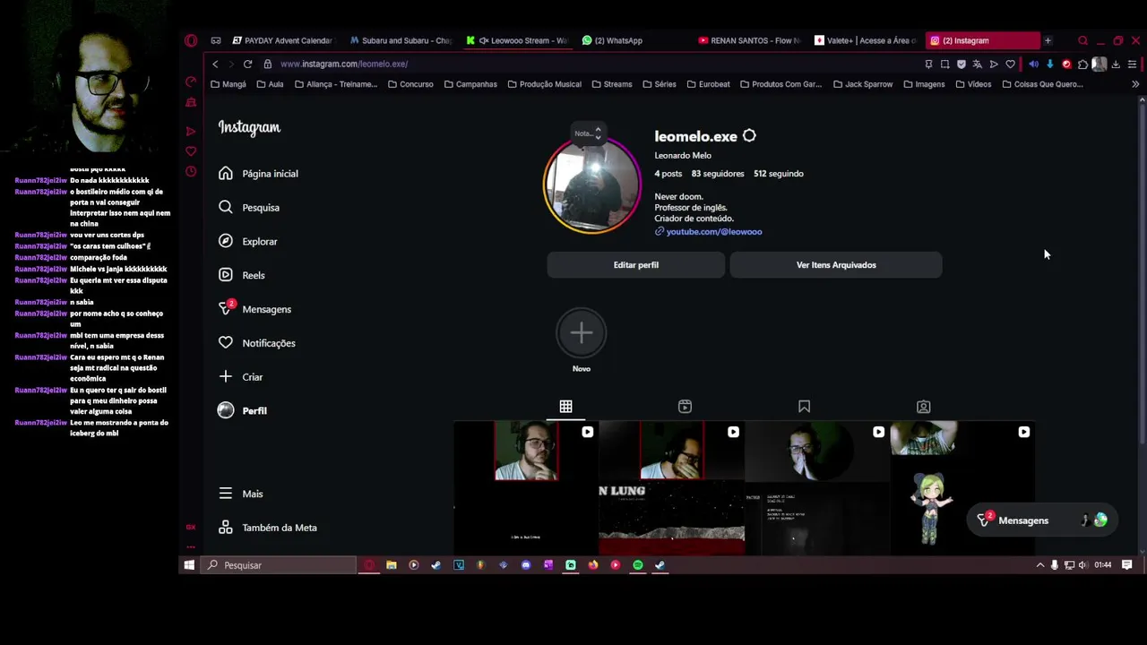Switch to Leowooo Stream tab
The width and height of the screenshot is (1147, 645).
517,40
